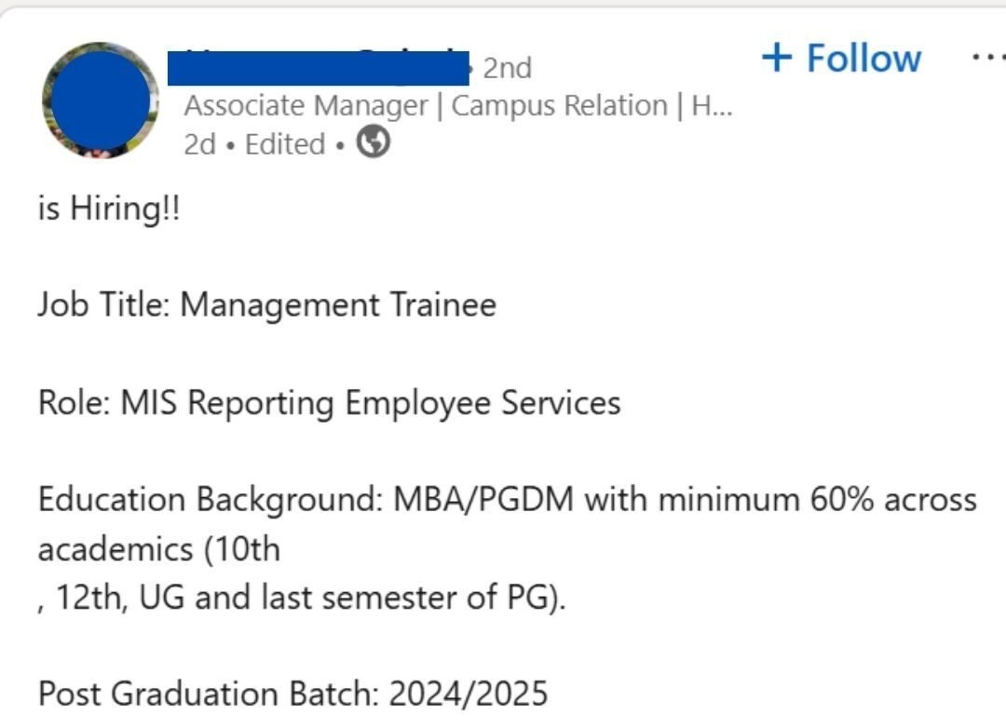
Task: Click the Associate Manager Campus Relation headline
Action: coord(457,106)
